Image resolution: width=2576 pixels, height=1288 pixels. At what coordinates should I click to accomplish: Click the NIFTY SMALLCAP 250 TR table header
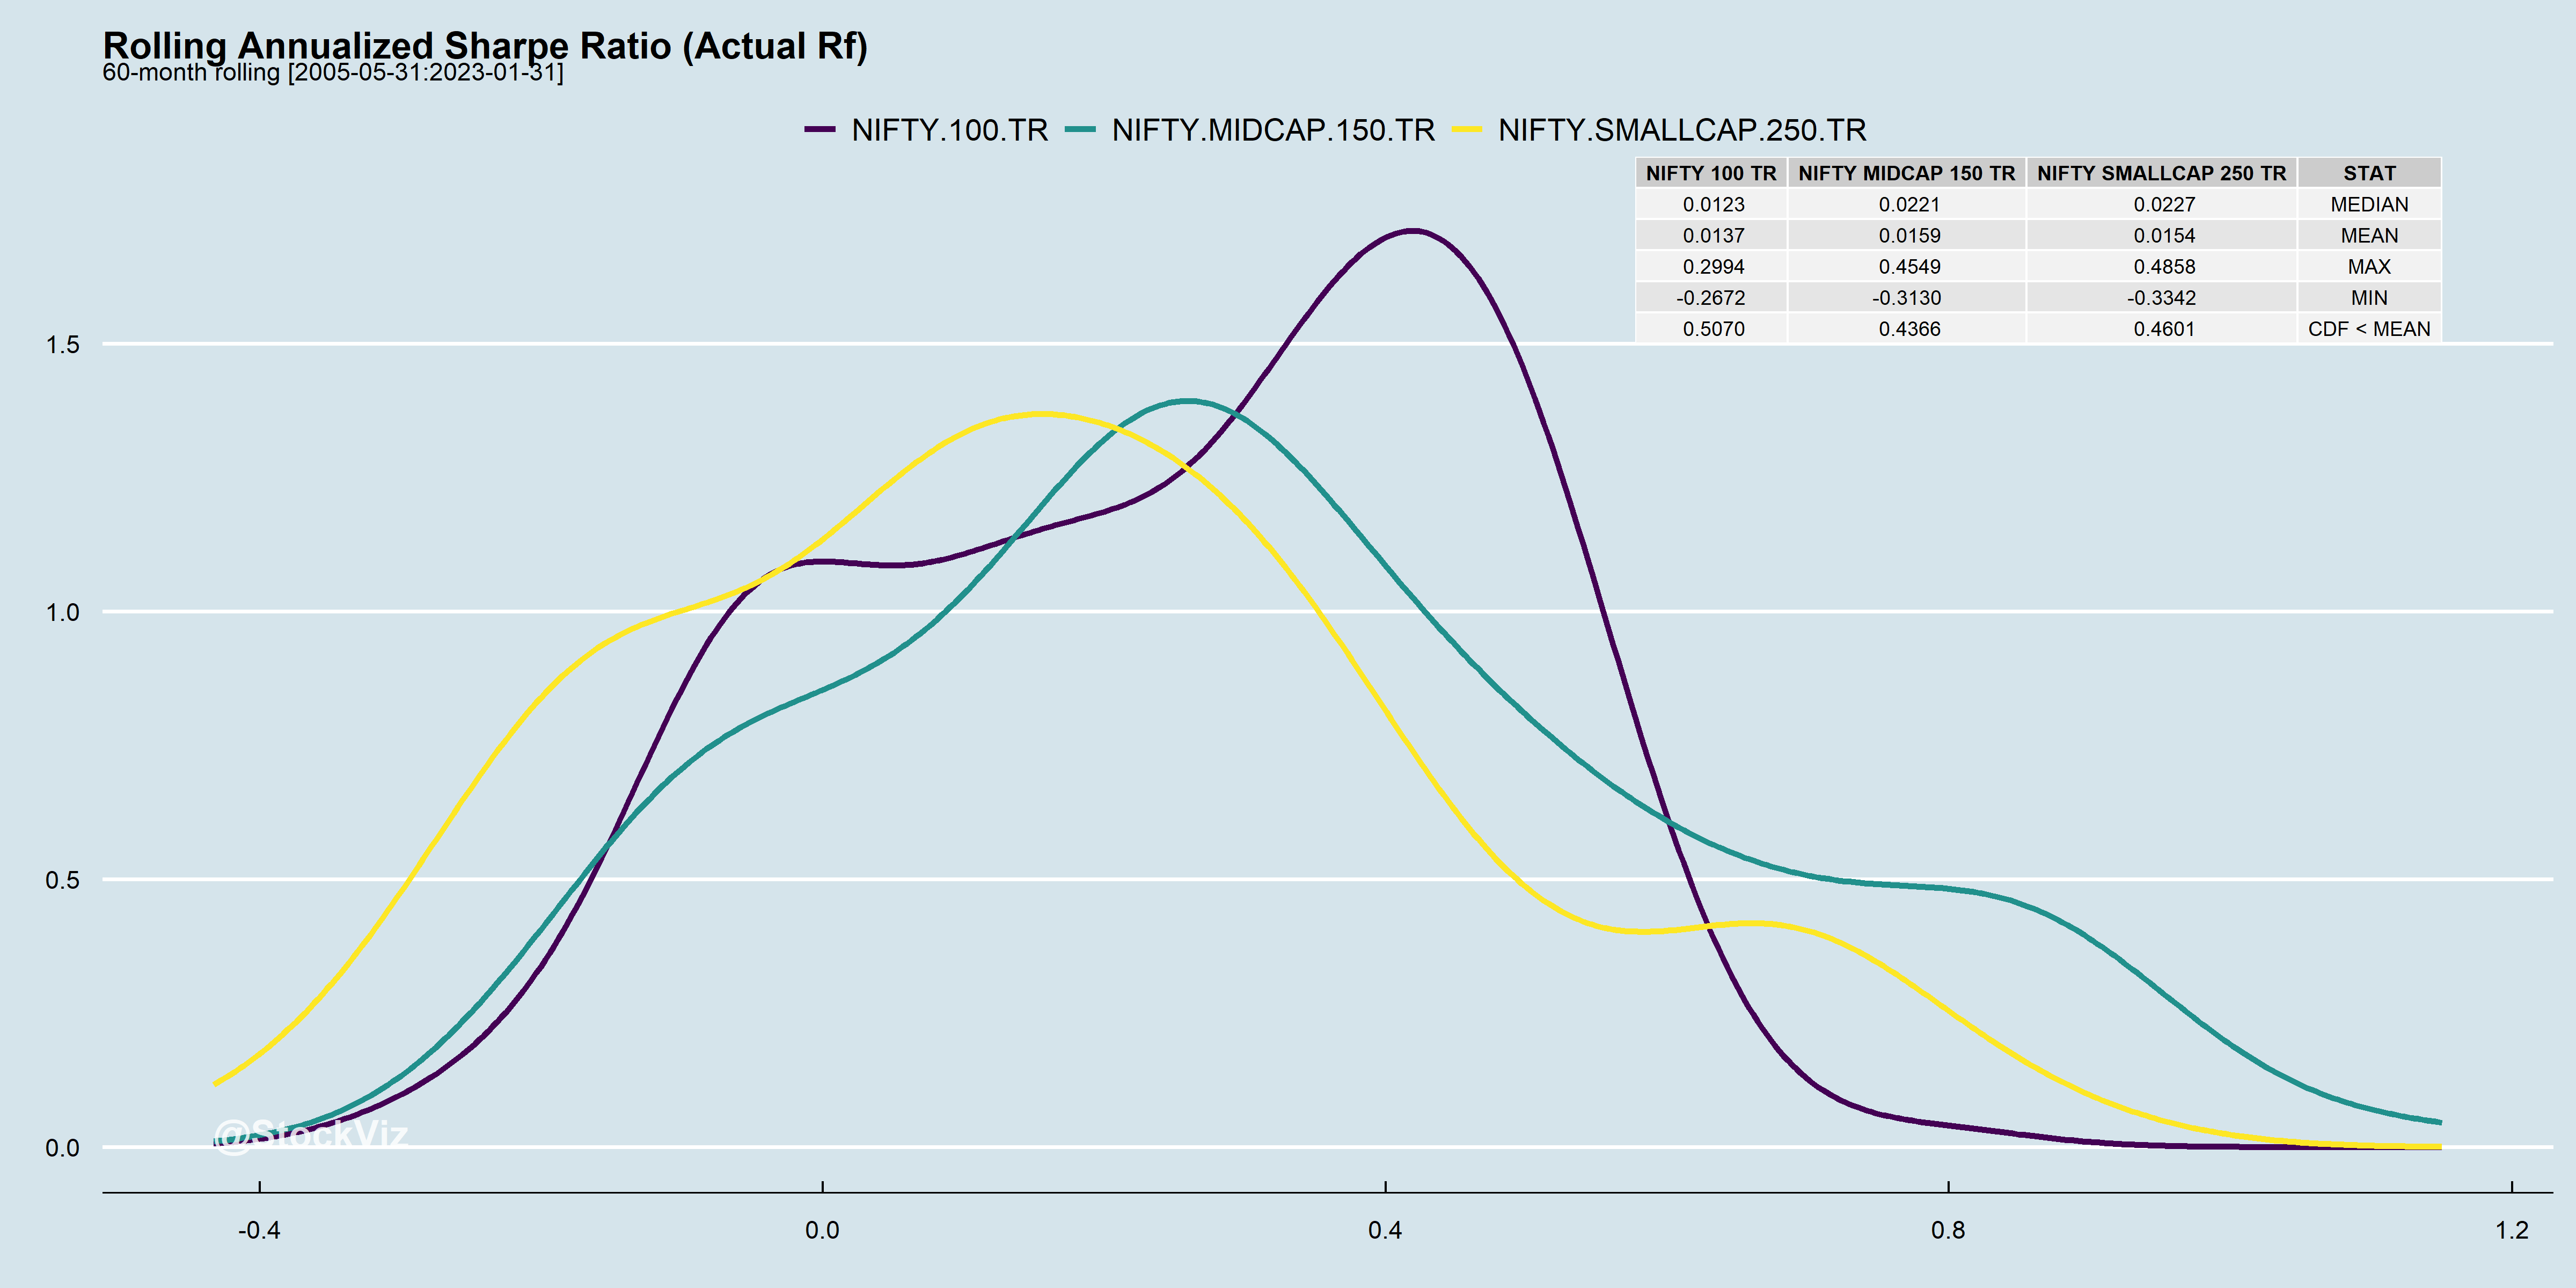[x=2161, y=173]
